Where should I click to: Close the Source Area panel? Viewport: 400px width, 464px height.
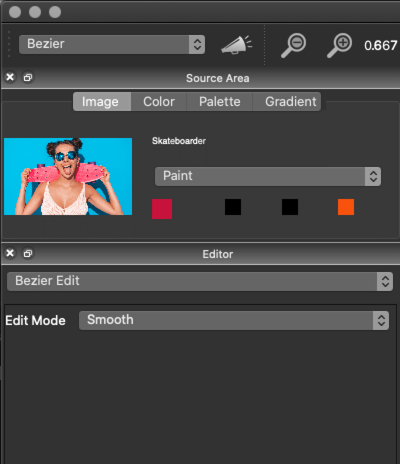[10, 77]
